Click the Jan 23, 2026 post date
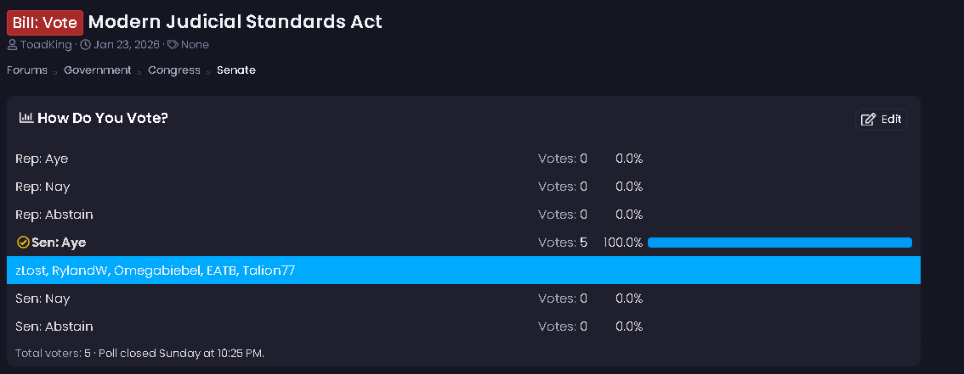Viewport: 964px width, 374px height. point(127,44)
